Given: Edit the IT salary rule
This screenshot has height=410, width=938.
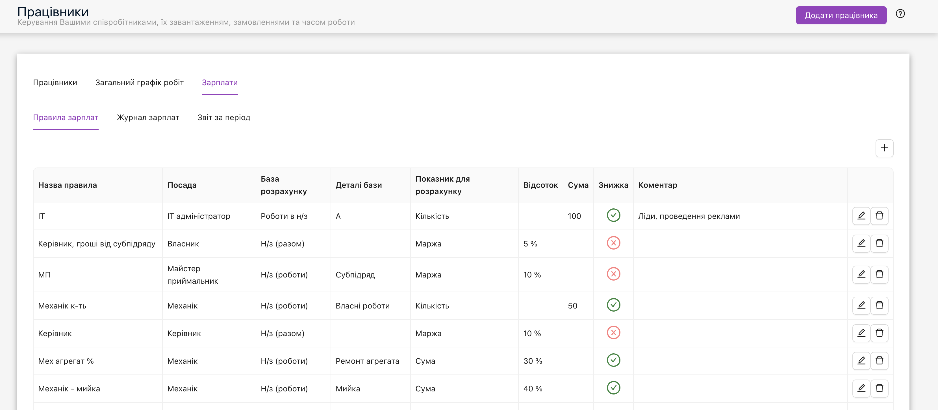Looking at the screenshot, I should pyautogui.click(x=861, y=216).
